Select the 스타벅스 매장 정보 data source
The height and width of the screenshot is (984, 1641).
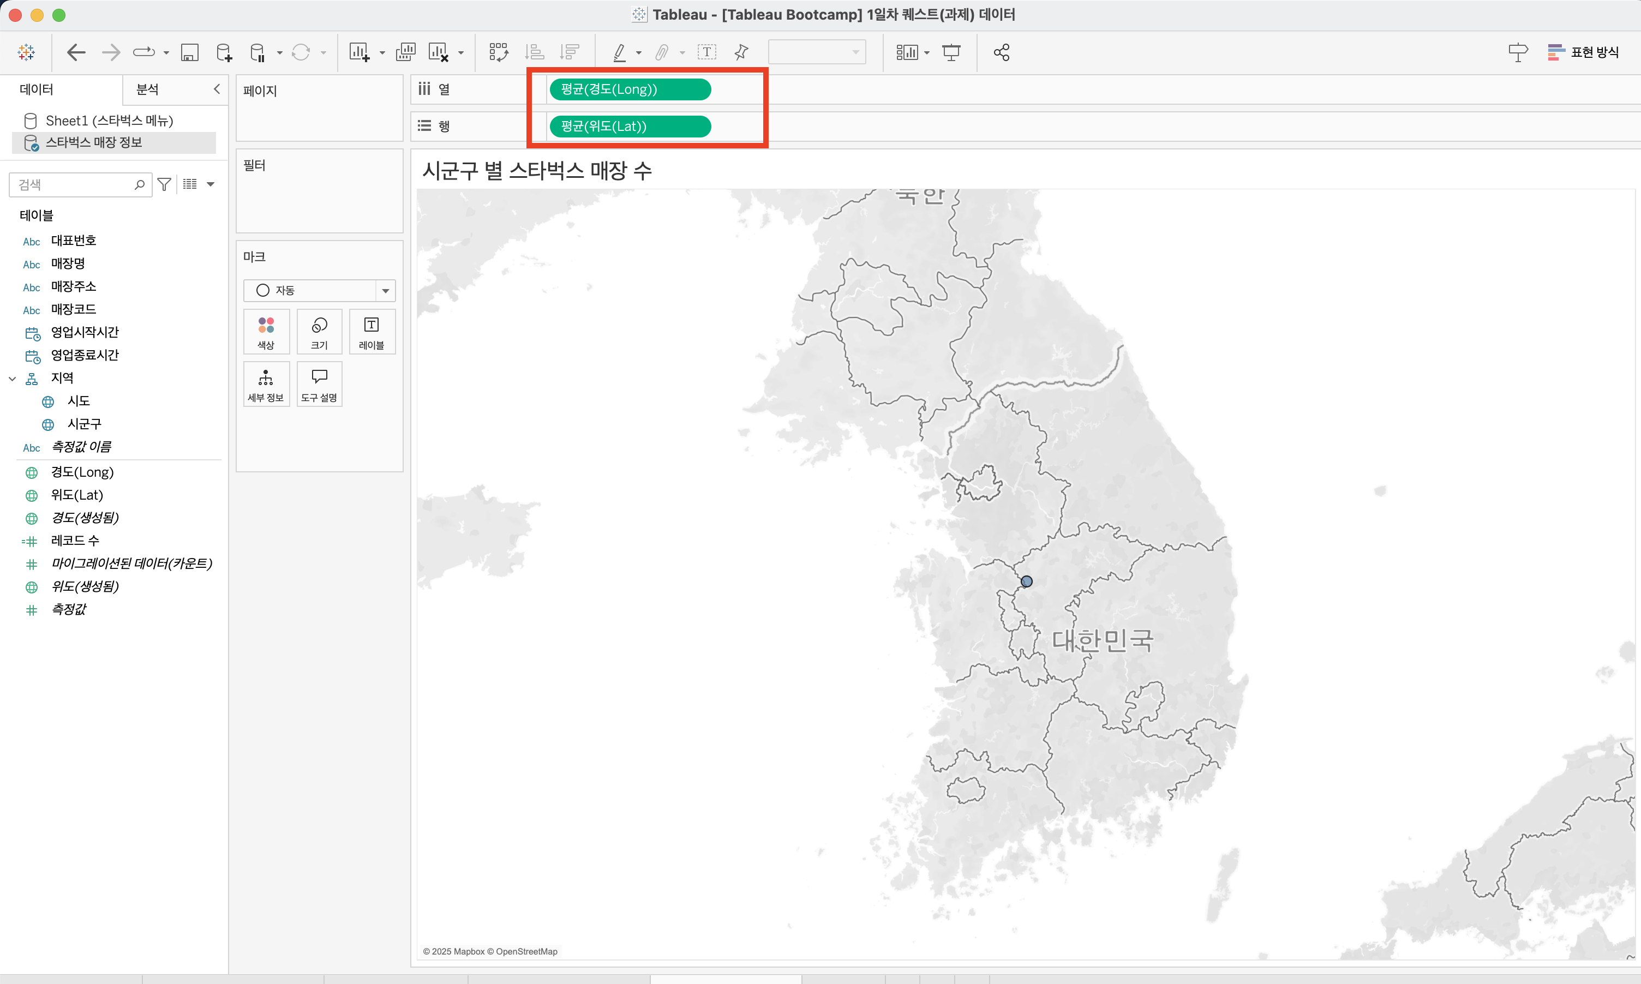pos(93,142)
